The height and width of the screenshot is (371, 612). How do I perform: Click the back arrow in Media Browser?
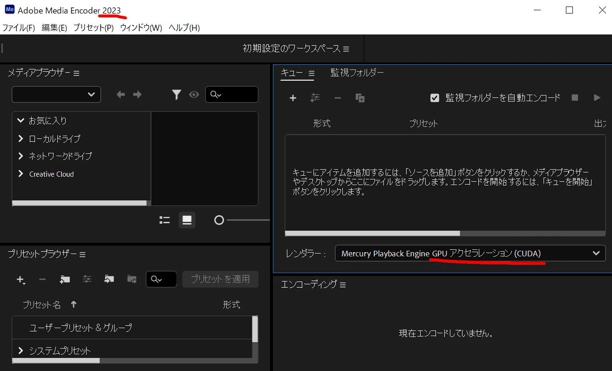121,95
